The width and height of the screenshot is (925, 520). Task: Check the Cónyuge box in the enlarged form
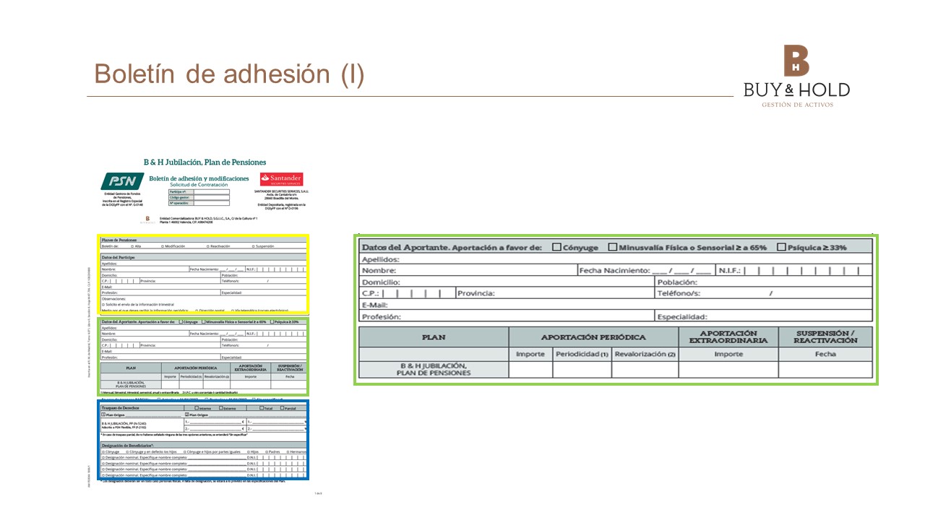[556, 247]
